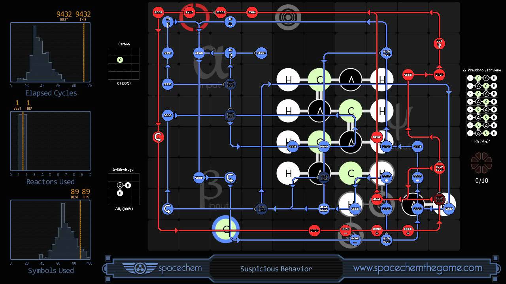This screenshot has width=506, height=284.
Task: Select the bright red FLIP FLOP node
Action: pos(439,168)
